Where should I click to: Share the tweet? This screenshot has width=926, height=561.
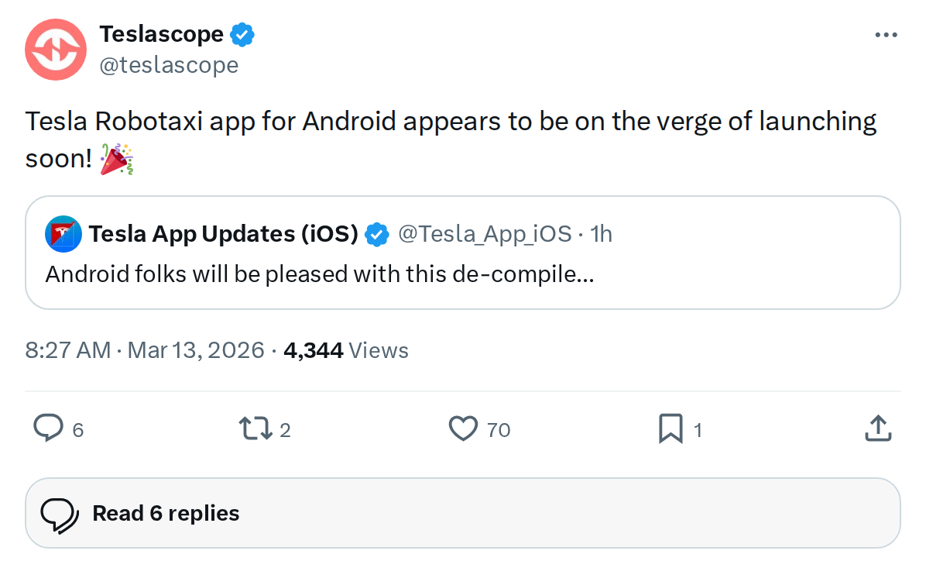[x=878, y=426]
